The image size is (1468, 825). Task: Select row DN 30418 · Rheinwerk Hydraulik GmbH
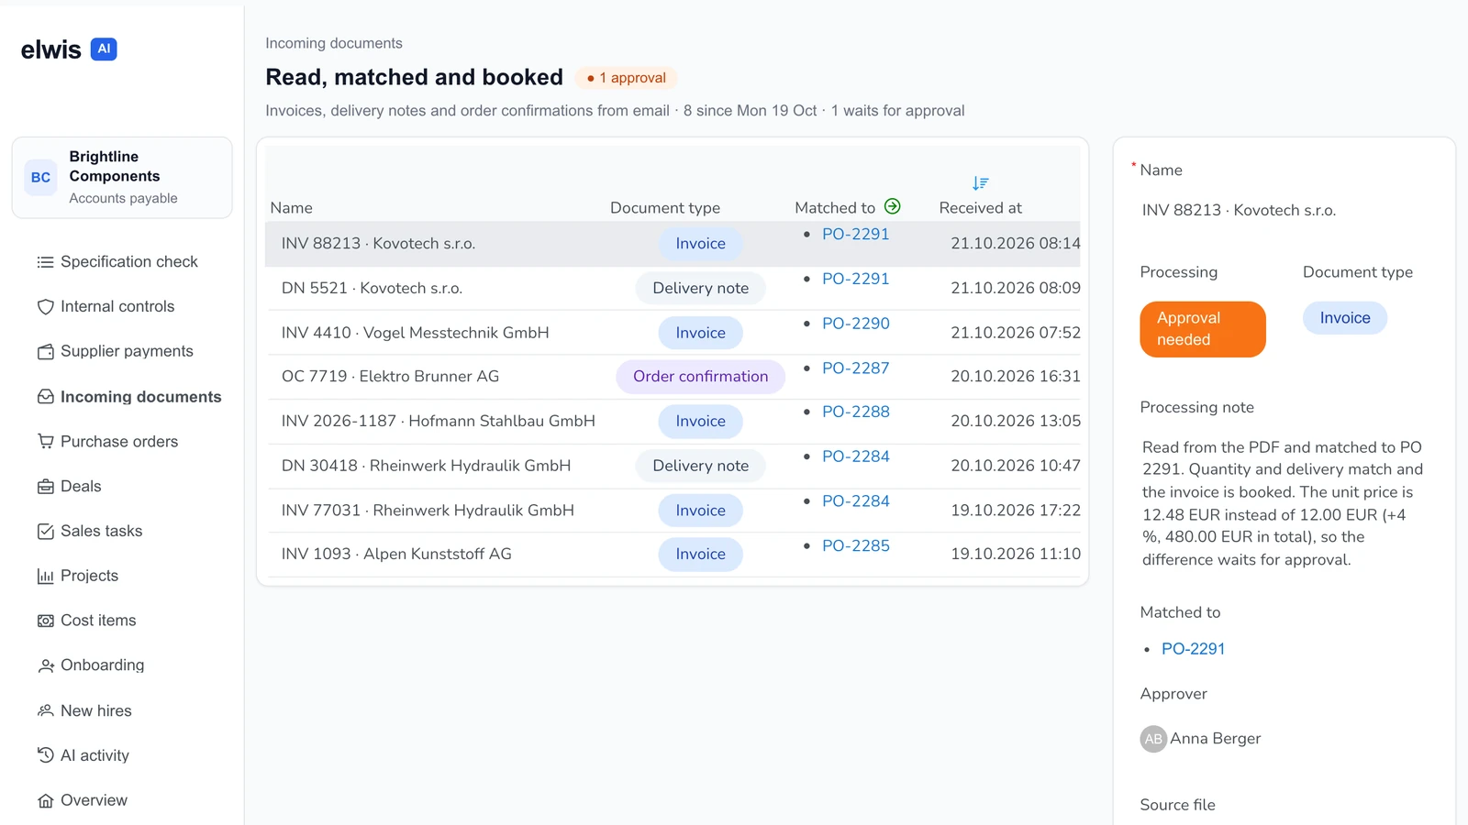pyautogui.click(x=673, y=467)
